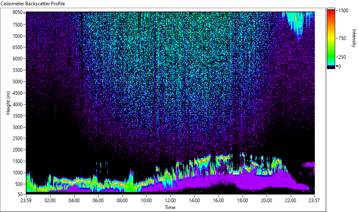Click the 7000 height axis value
This screenshot has width=358, height=212.
(18, 36)
